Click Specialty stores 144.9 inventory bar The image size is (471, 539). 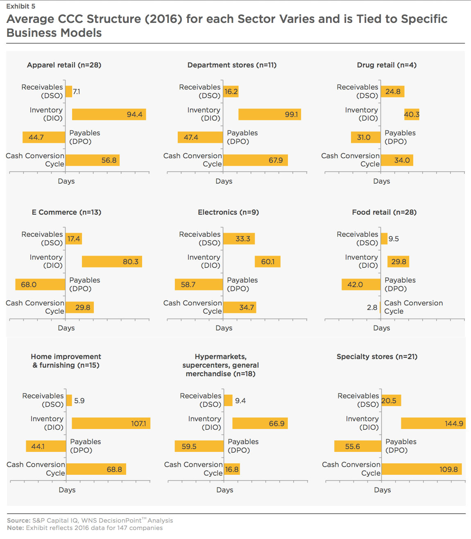click(x=433, y=423)
